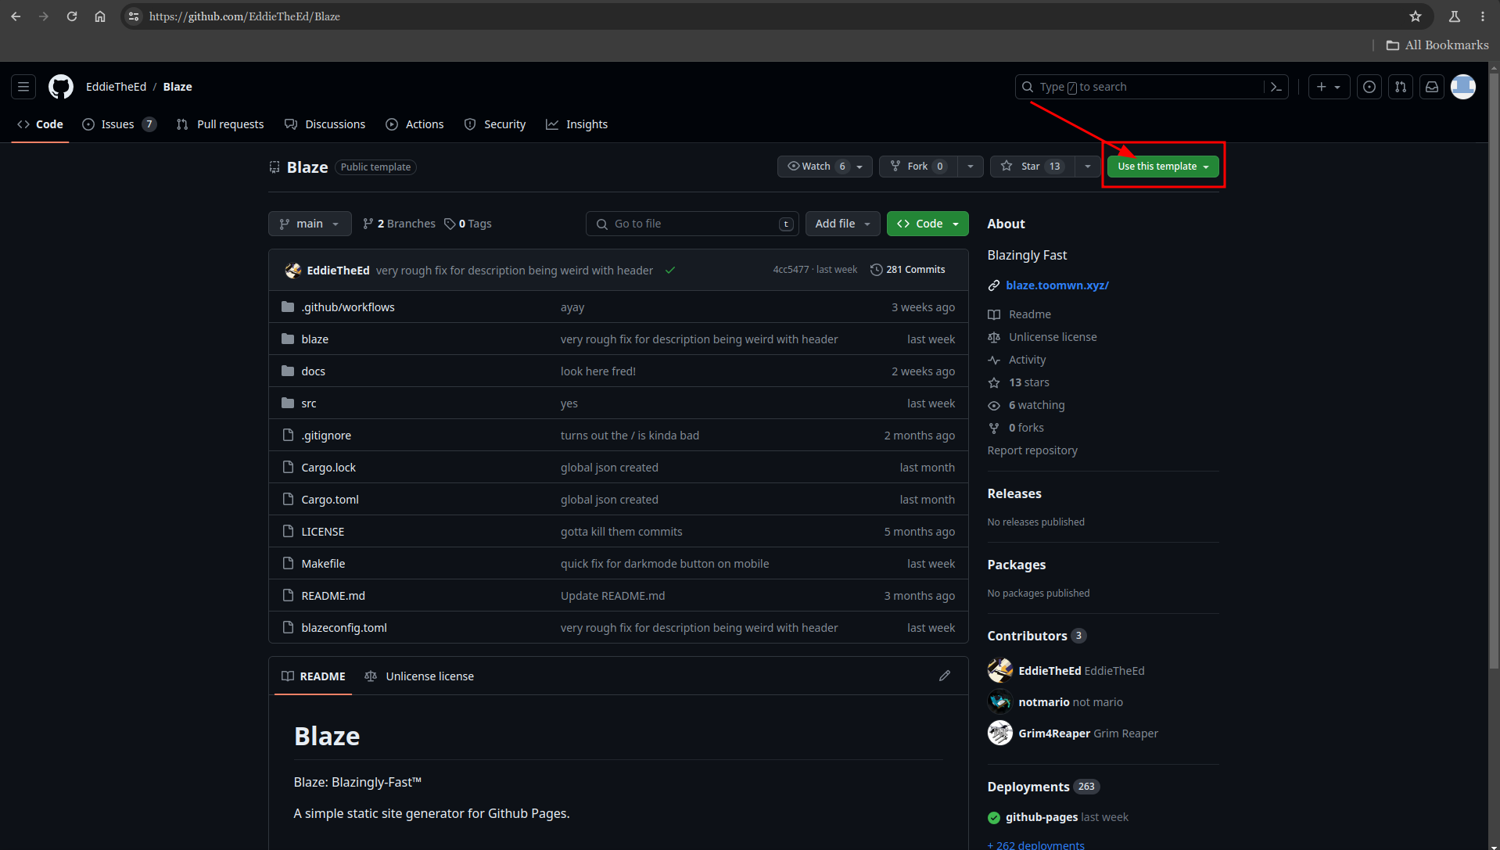This screenshot has height=850, width=1500.
Task: Open the notifications inbox icon
Action: [1431, 87]
